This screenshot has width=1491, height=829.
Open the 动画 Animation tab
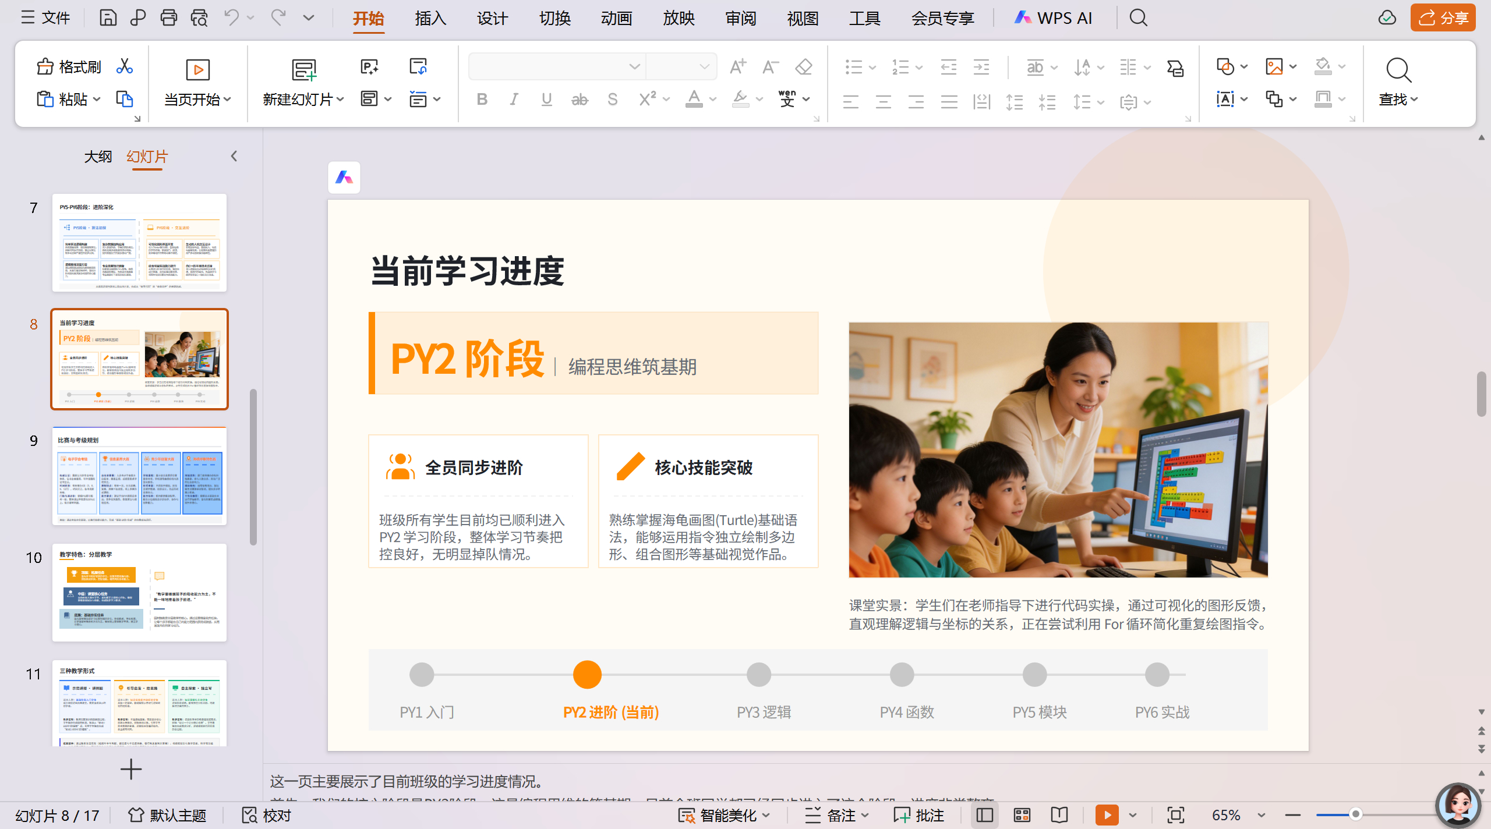coord(616,18)
